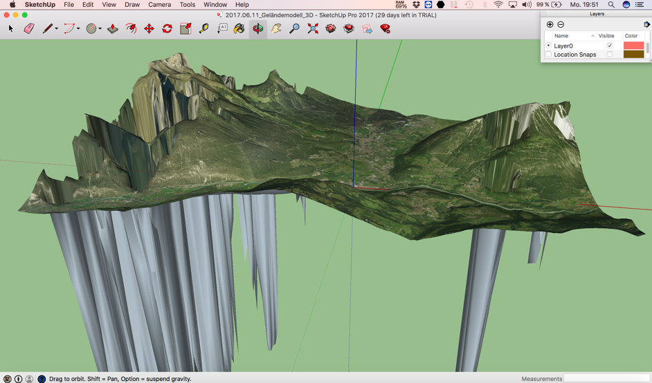The width and height of the screenshot is (652, 383).
Task: Pick the Move tool
Action: click(x=149, y=29)
